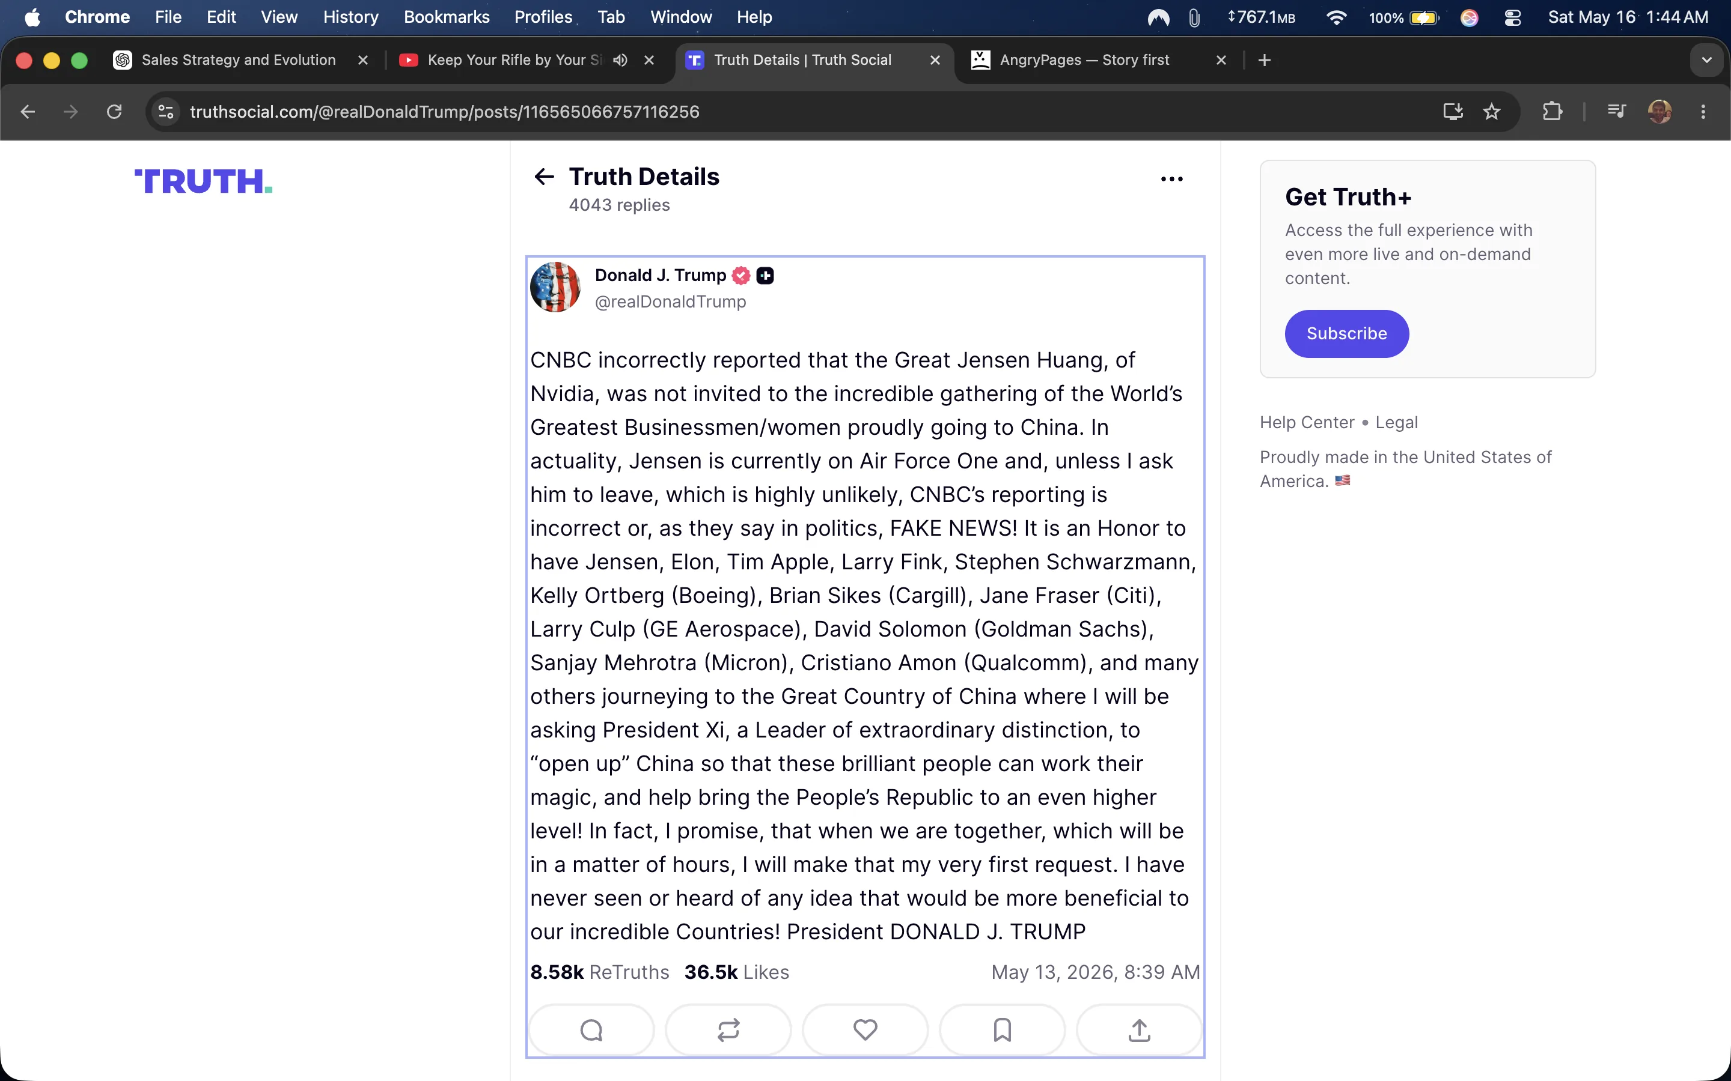Open the Profiles menu

(543, 17)
